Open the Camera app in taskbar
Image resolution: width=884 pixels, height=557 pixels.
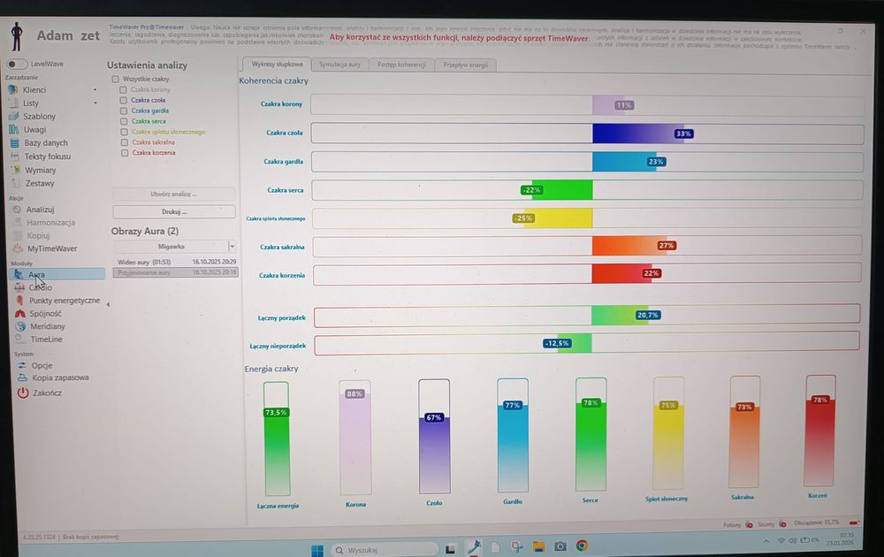(560, 546)
